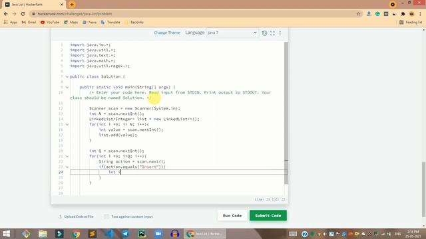
Task: Click the browser forward arrow
Action: click(15, 14)
